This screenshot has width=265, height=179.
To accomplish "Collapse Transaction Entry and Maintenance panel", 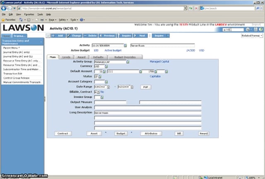I will (x=41, y=42).
